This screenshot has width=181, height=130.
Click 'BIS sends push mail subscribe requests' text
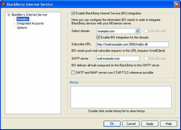click(x=118, y=51)
